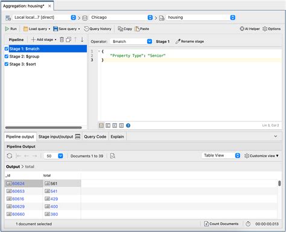Image resolution: width=286 pixels, height=232 pixels.
Task: Open the $match operator dropdown
Action: pyautogui.click(x=131, y=42)
